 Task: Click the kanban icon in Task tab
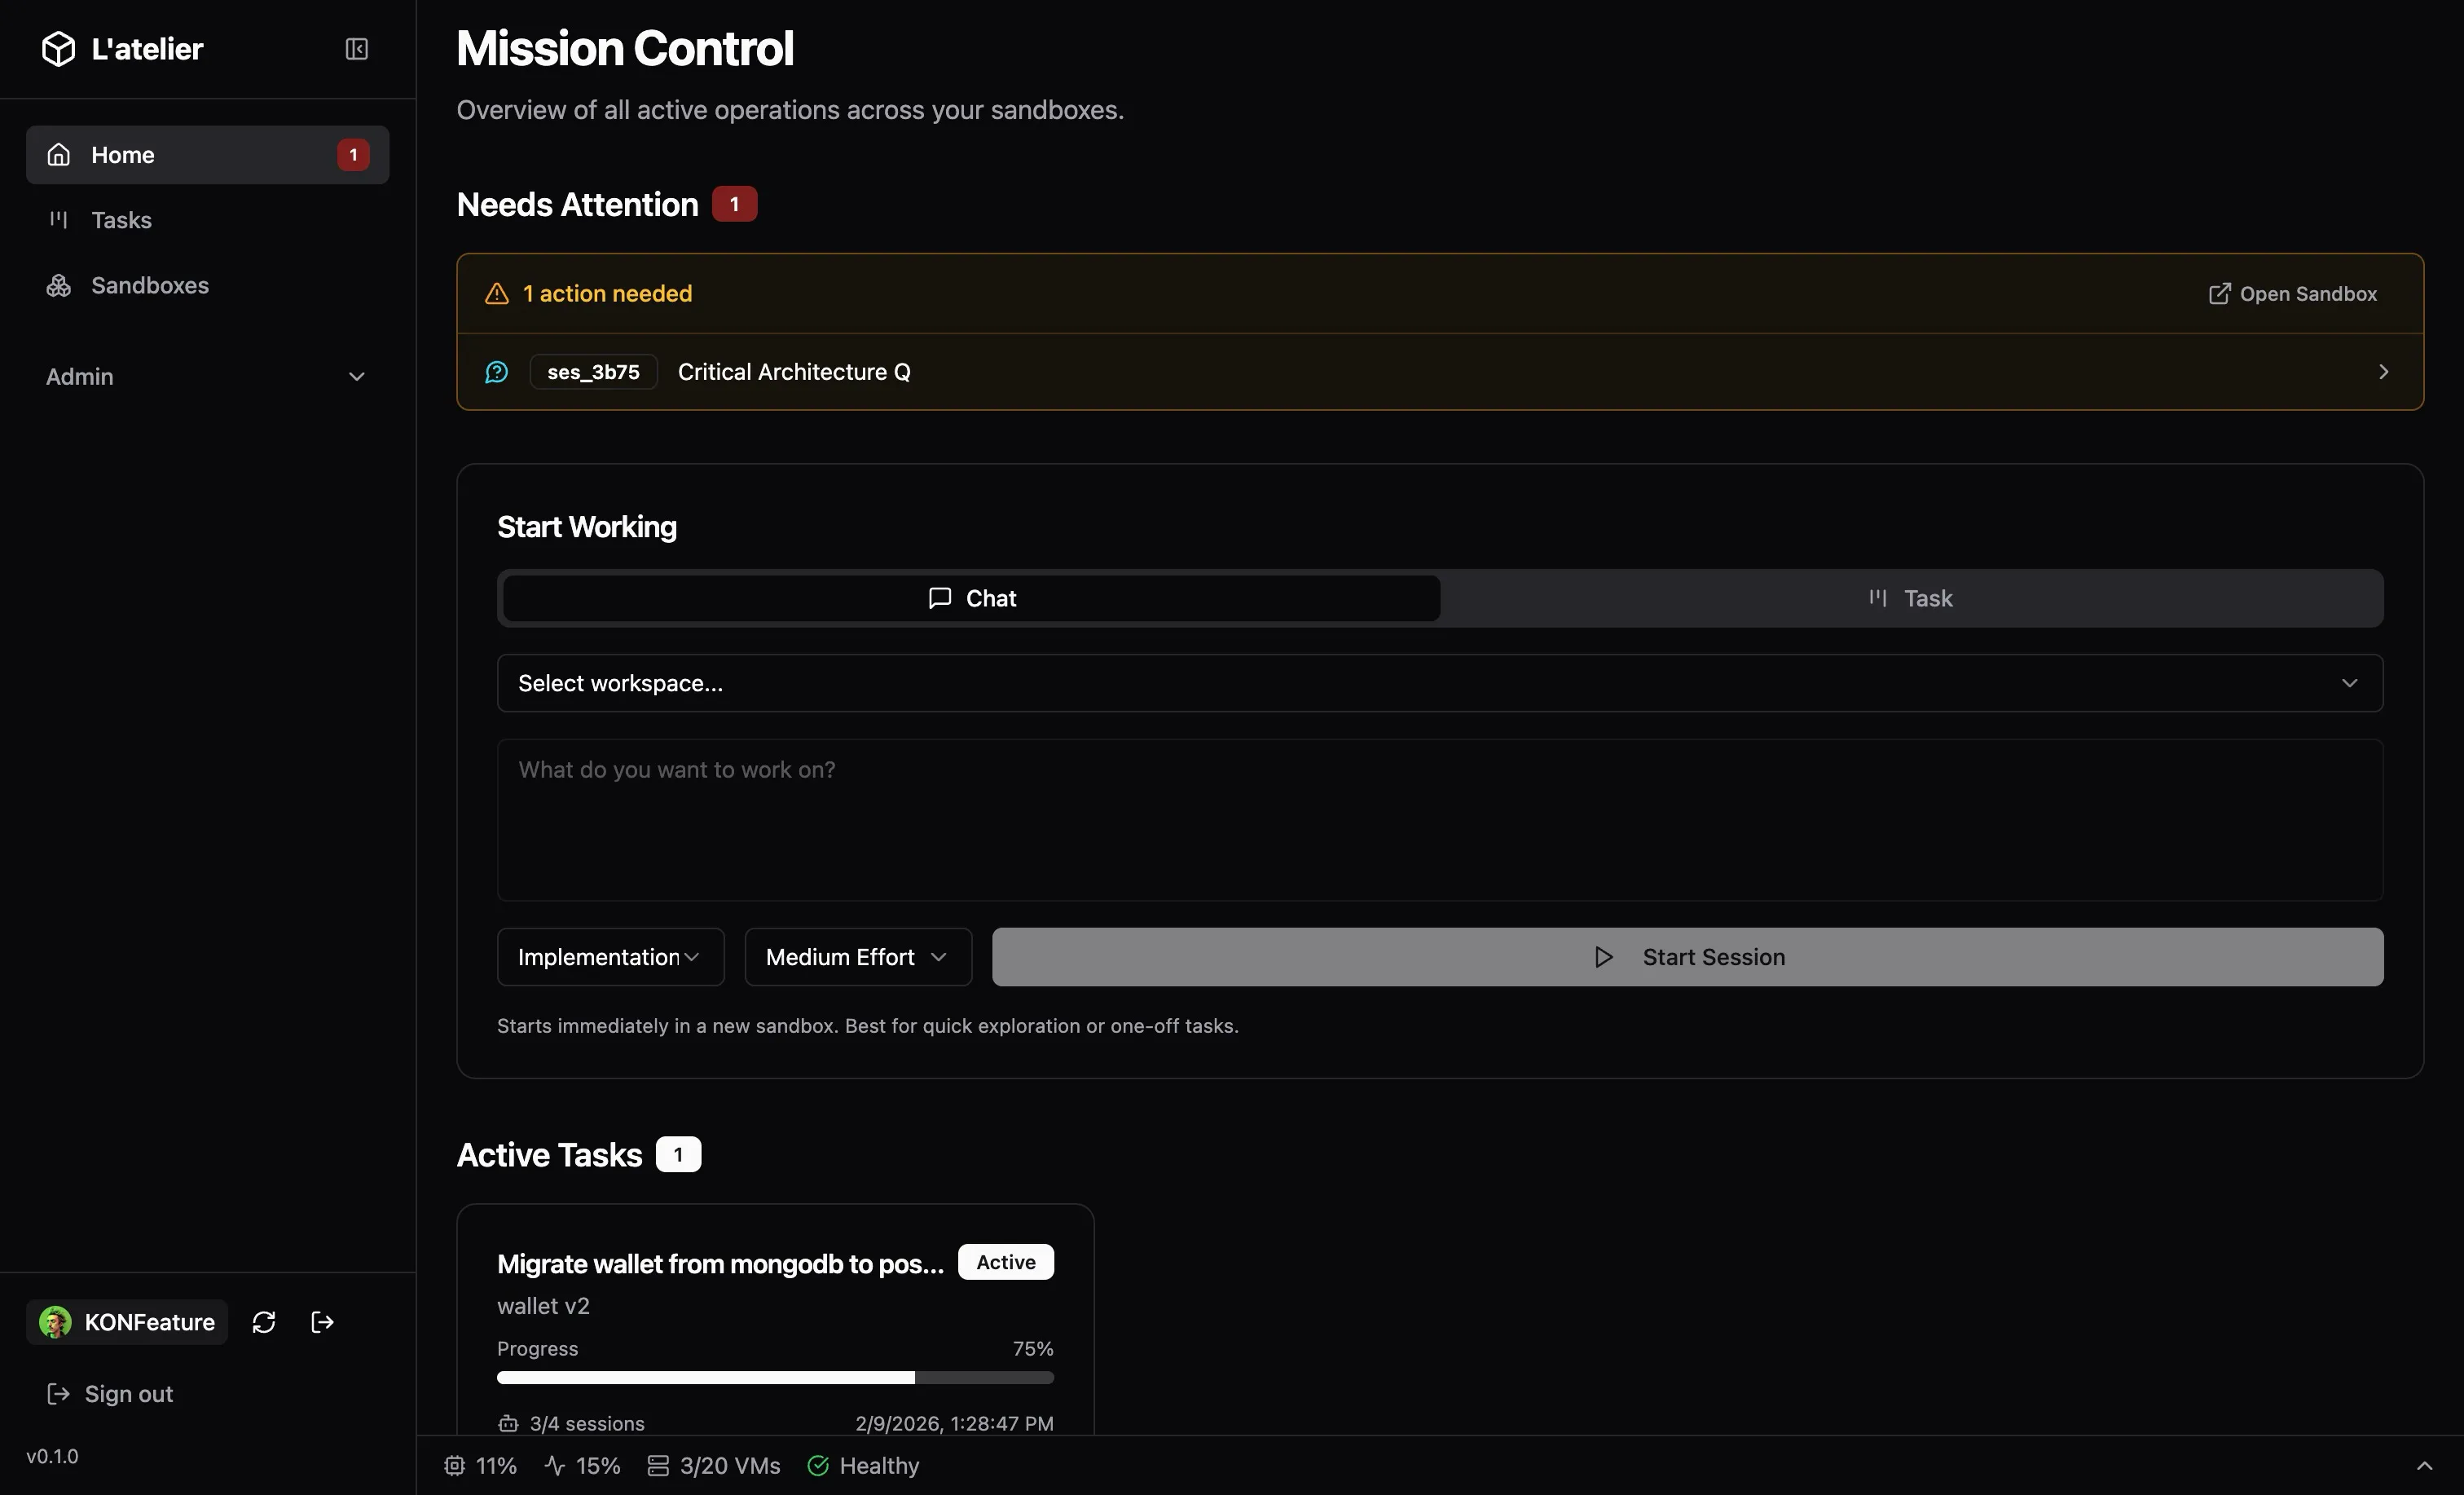coord(1878,598)
